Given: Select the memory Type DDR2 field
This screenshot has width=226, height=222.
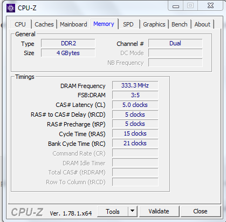Looking at the screenshot, I should pyautogui.click(x=68, y=43).
